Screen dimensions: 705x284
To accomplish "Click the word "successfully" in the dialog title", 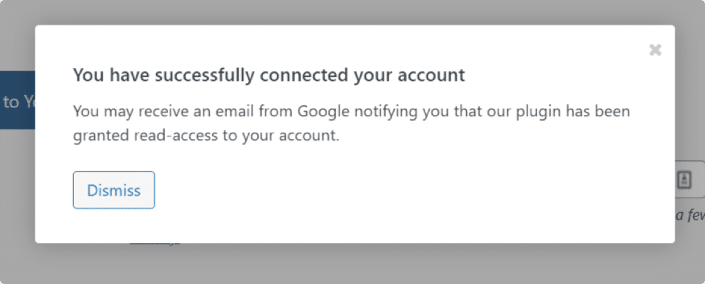I will click(x=206, y=76).
